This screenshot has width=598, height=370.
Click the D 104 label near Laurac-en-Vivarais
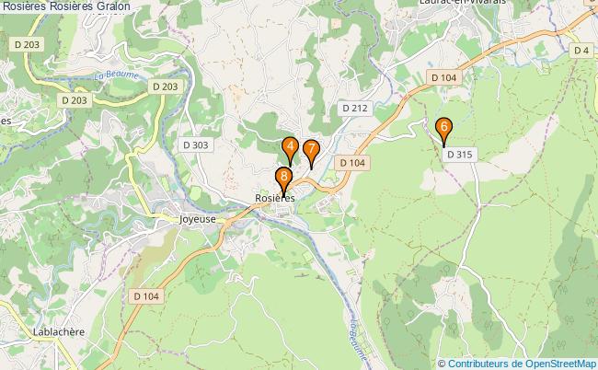tap(444, 78)
